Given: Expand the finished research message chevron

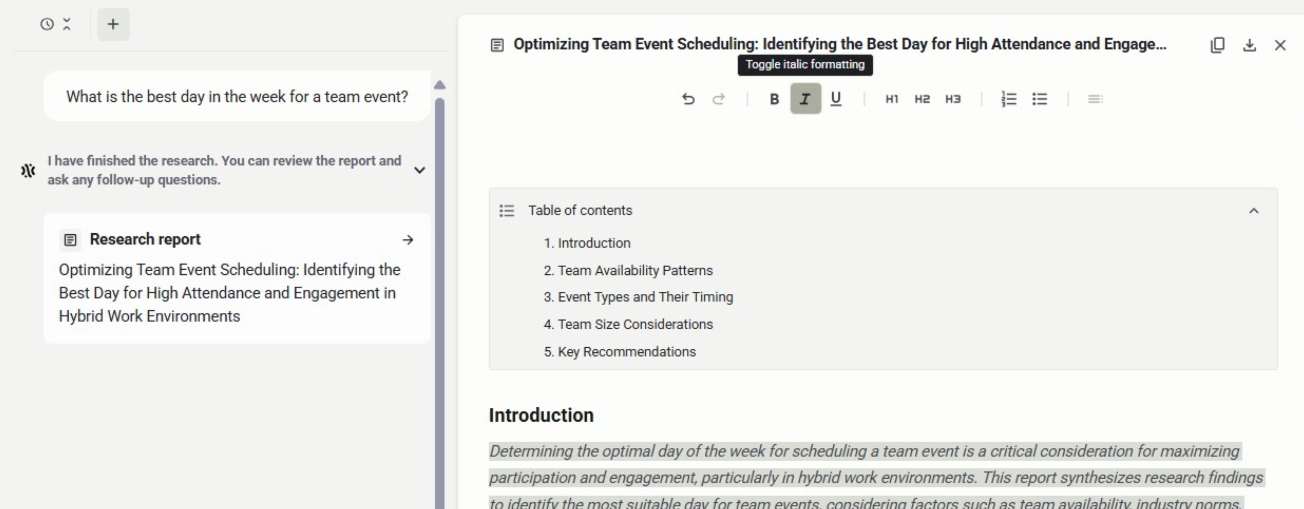Looking at the screenshot, I should point(419,170).
